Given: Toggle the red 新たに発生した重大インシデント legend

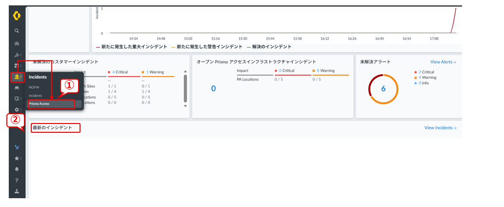Looking at the screenshot, I should 131,46.
